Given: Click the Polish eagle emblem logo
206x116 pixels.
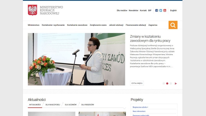Looking at the screenshot, I should tap(33, 10).
